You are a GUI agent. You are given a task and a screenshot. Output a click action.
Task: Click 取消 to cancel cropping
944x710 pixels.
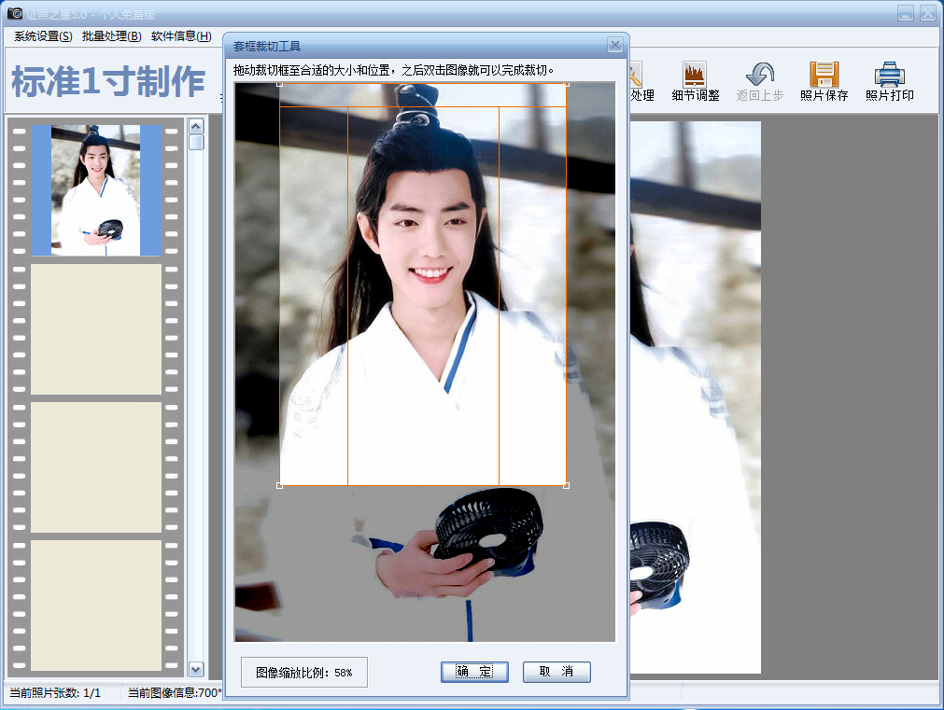pyautogui.click(x=557, y=672)
